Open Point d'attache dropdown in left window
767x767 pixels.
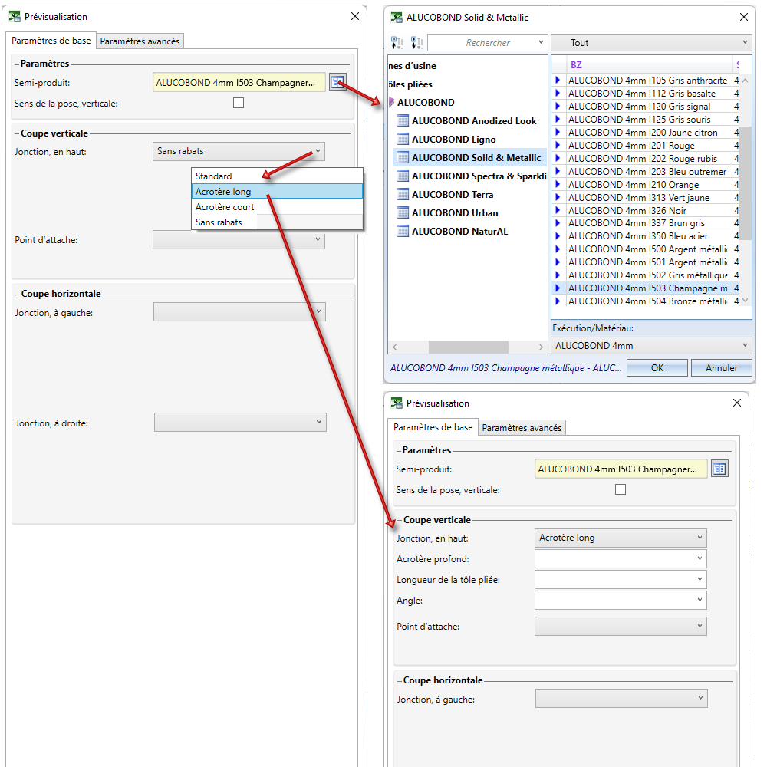(x=239, y=239)
